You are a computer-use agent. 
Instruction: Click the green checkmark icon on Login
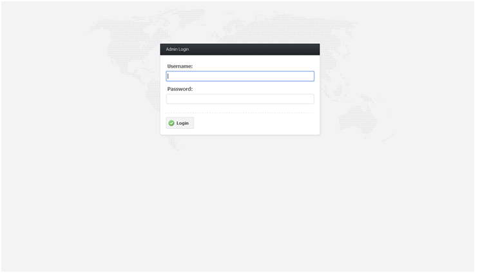coord(171,123)
